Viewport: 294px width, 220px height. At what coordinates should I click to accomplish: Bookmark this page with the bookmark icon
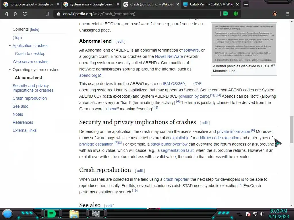[47, 14]
